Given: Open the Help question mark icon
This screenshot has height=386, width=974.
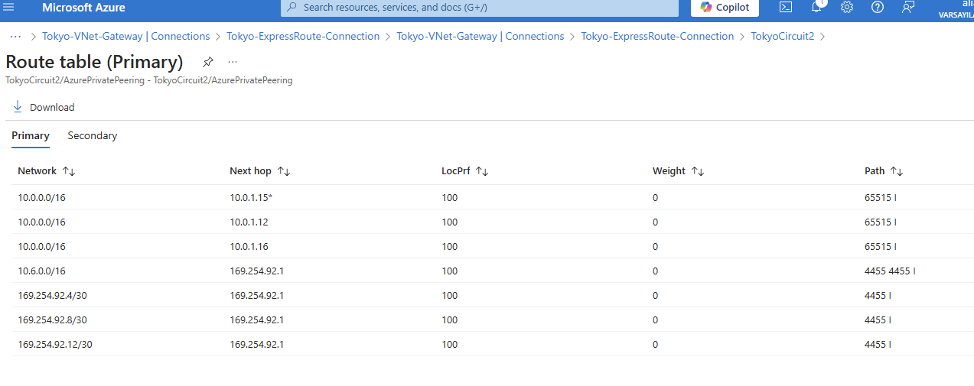Looking at the screenshot, I should point(878,7).
